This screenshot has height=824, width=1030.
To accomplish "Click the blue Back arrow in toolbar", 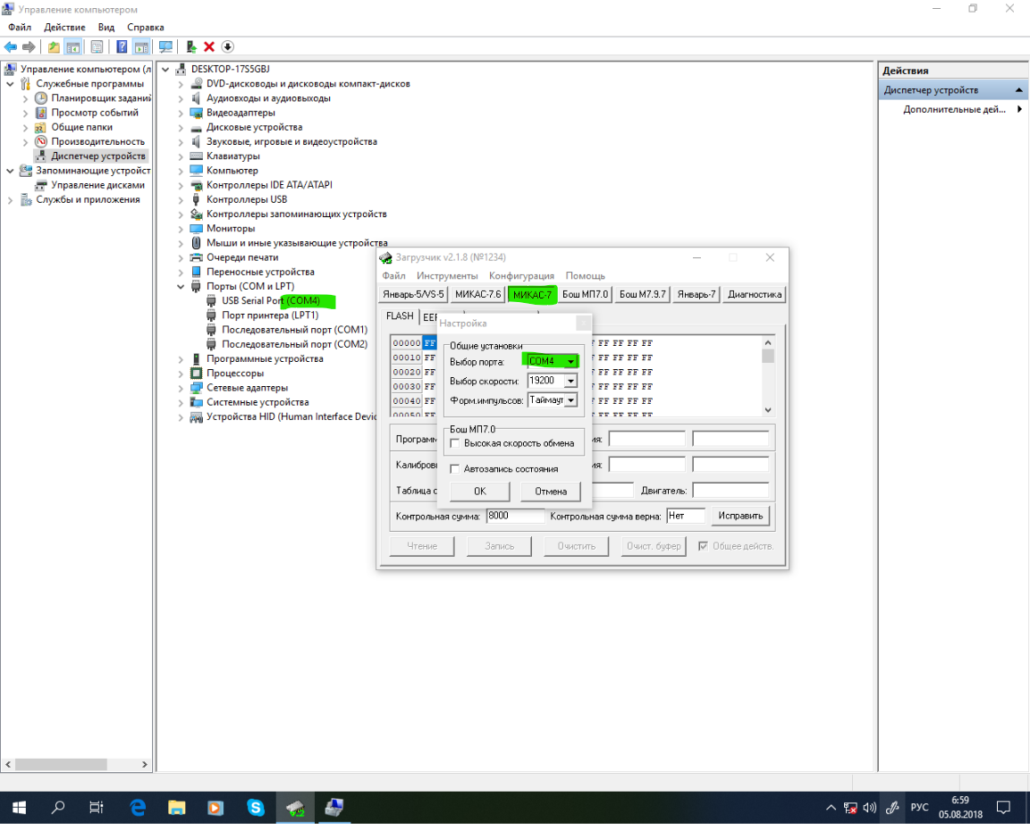I will [11, 46].
